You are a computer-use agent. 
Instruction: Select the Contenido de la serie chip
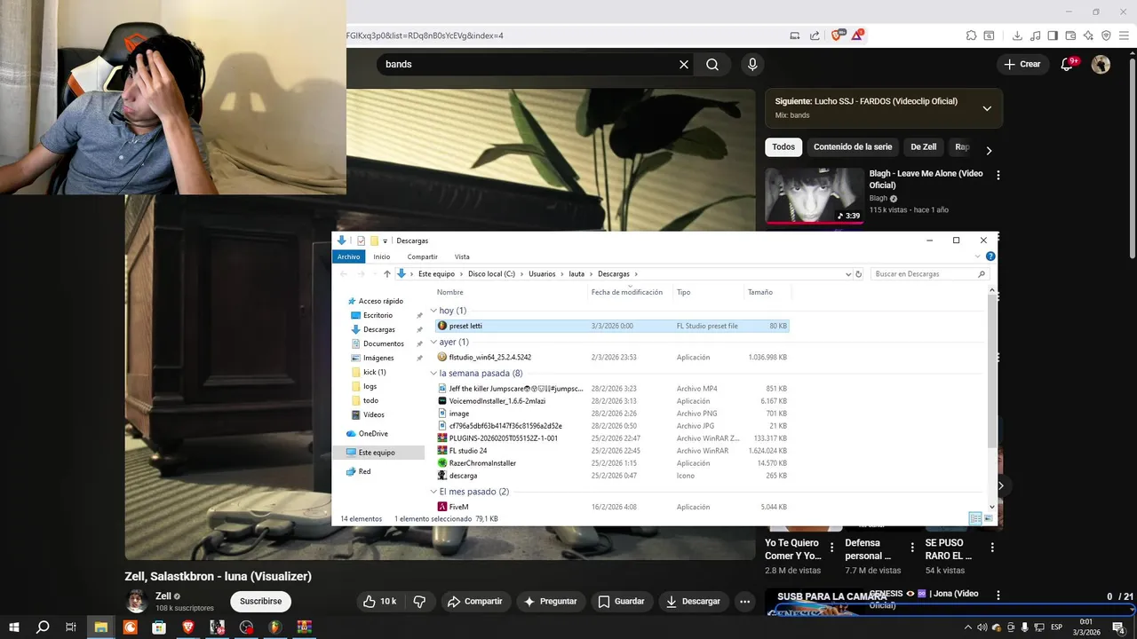[x=853, y=147]
